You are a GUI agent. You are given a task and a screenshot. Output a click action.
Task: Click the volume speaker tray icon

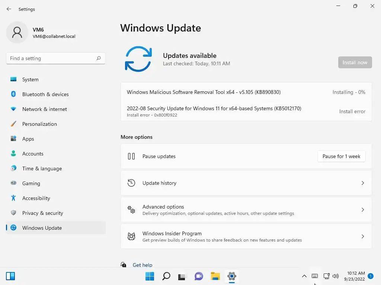click(336, 276)
